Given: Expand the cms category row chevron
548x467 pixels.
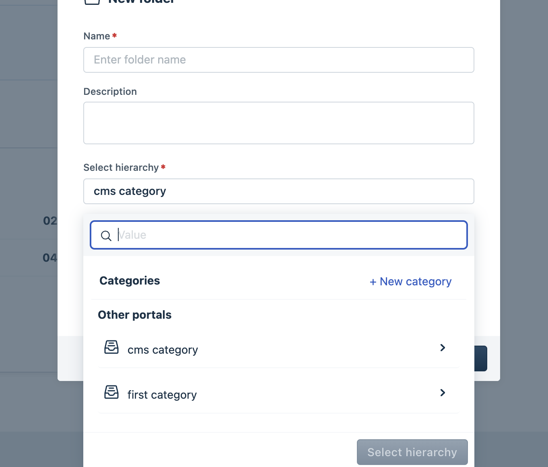Looking at the screenshot, I should point(443,348).
